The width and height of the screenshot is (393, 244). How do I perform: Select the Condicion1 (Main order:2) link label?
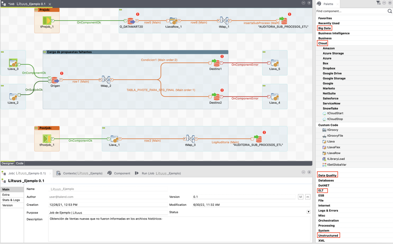pyautogui.click(x=159, y=60)
